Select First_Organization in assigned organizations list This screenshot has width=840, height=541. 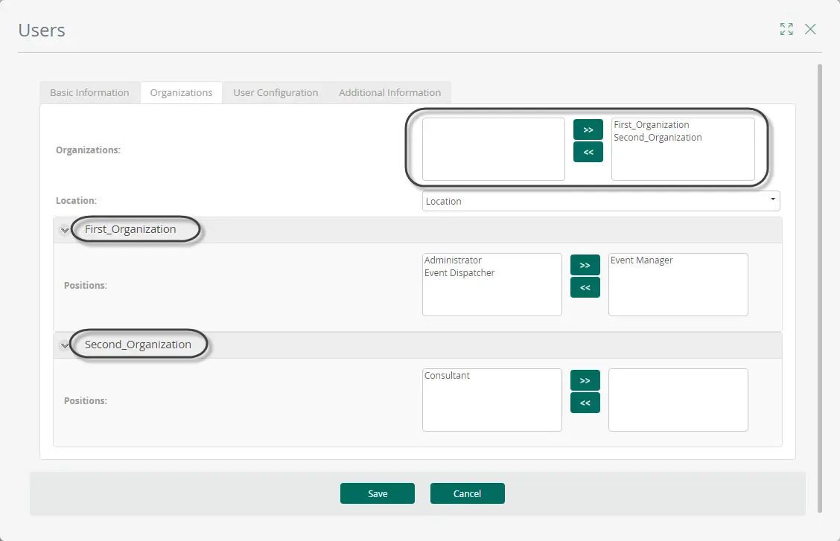tap(652, 125)
